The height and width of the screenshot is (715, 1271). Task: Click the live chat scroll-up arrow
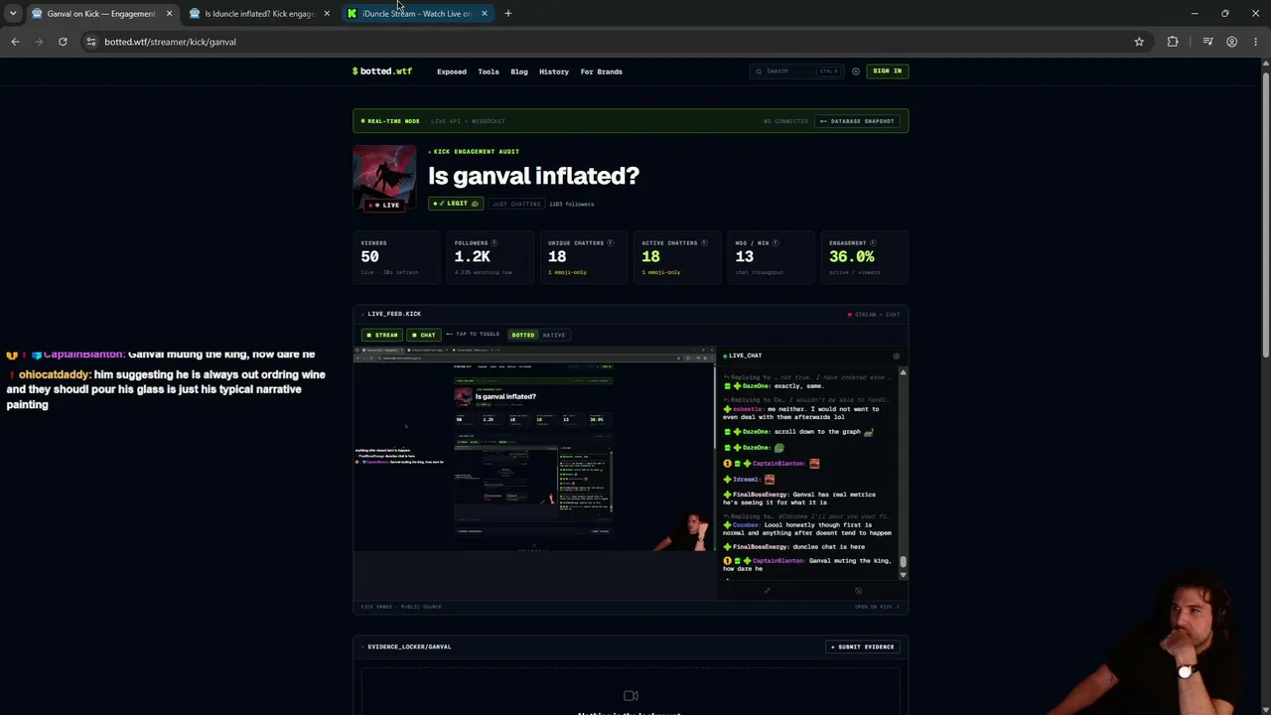point(903,372)
